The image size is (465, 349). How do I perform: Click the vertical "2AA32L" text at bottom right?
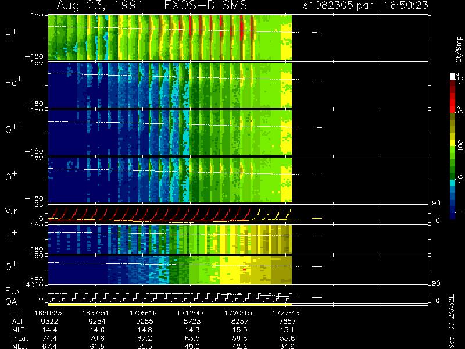point(452,307)
